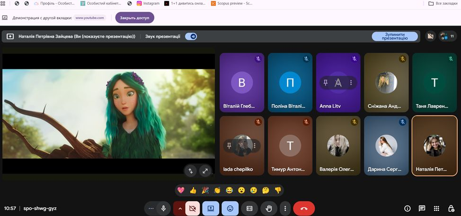Image resolution: width=461 pixels, height=216 pixels.
Task: Click muted mic icon on Поліна Віталі tile
Action: click(x=306, y=59)
